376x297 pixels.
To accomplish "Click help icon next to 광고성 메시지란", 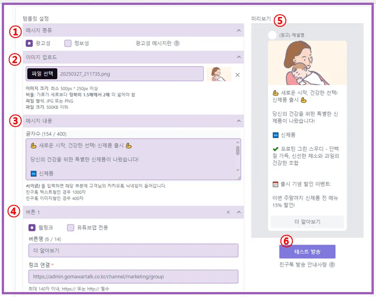I will tap(177, 43).
